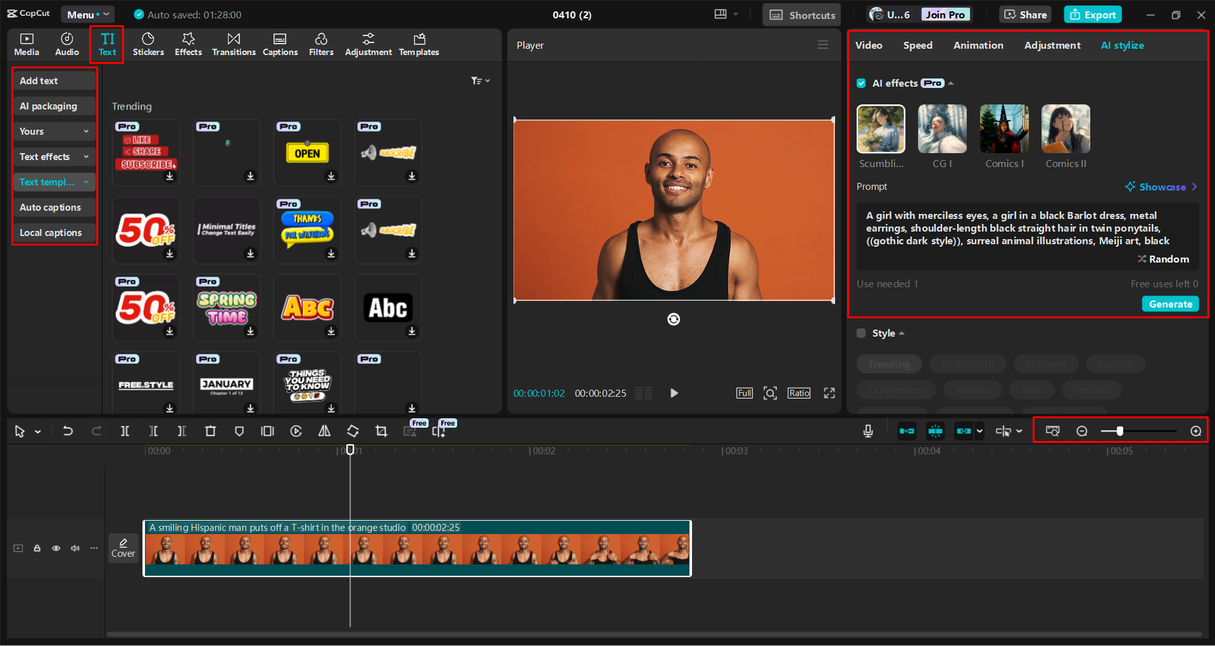This screenshot has height=646, width=1215.
Task: Uncheck the AI effects checkbox
Action: pos(861,84)
